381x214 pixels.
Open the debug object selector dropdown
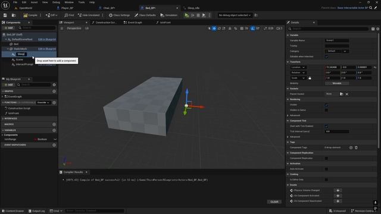click(x=235, y=15)
